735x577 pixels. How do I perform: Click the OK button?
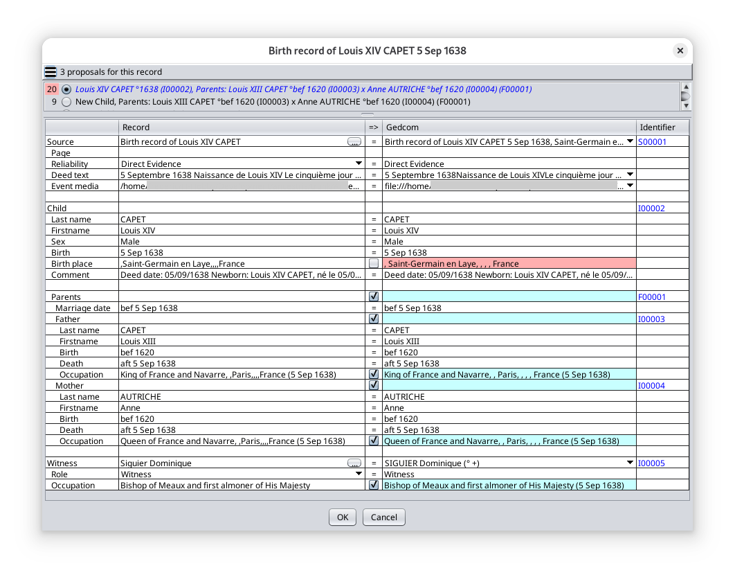pos(343,517)
